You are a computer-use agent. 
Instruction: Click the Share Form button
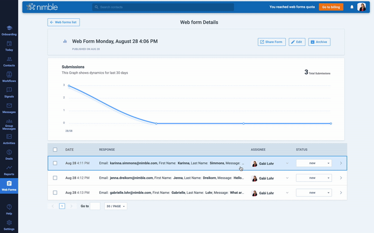(x=272, y=42)
